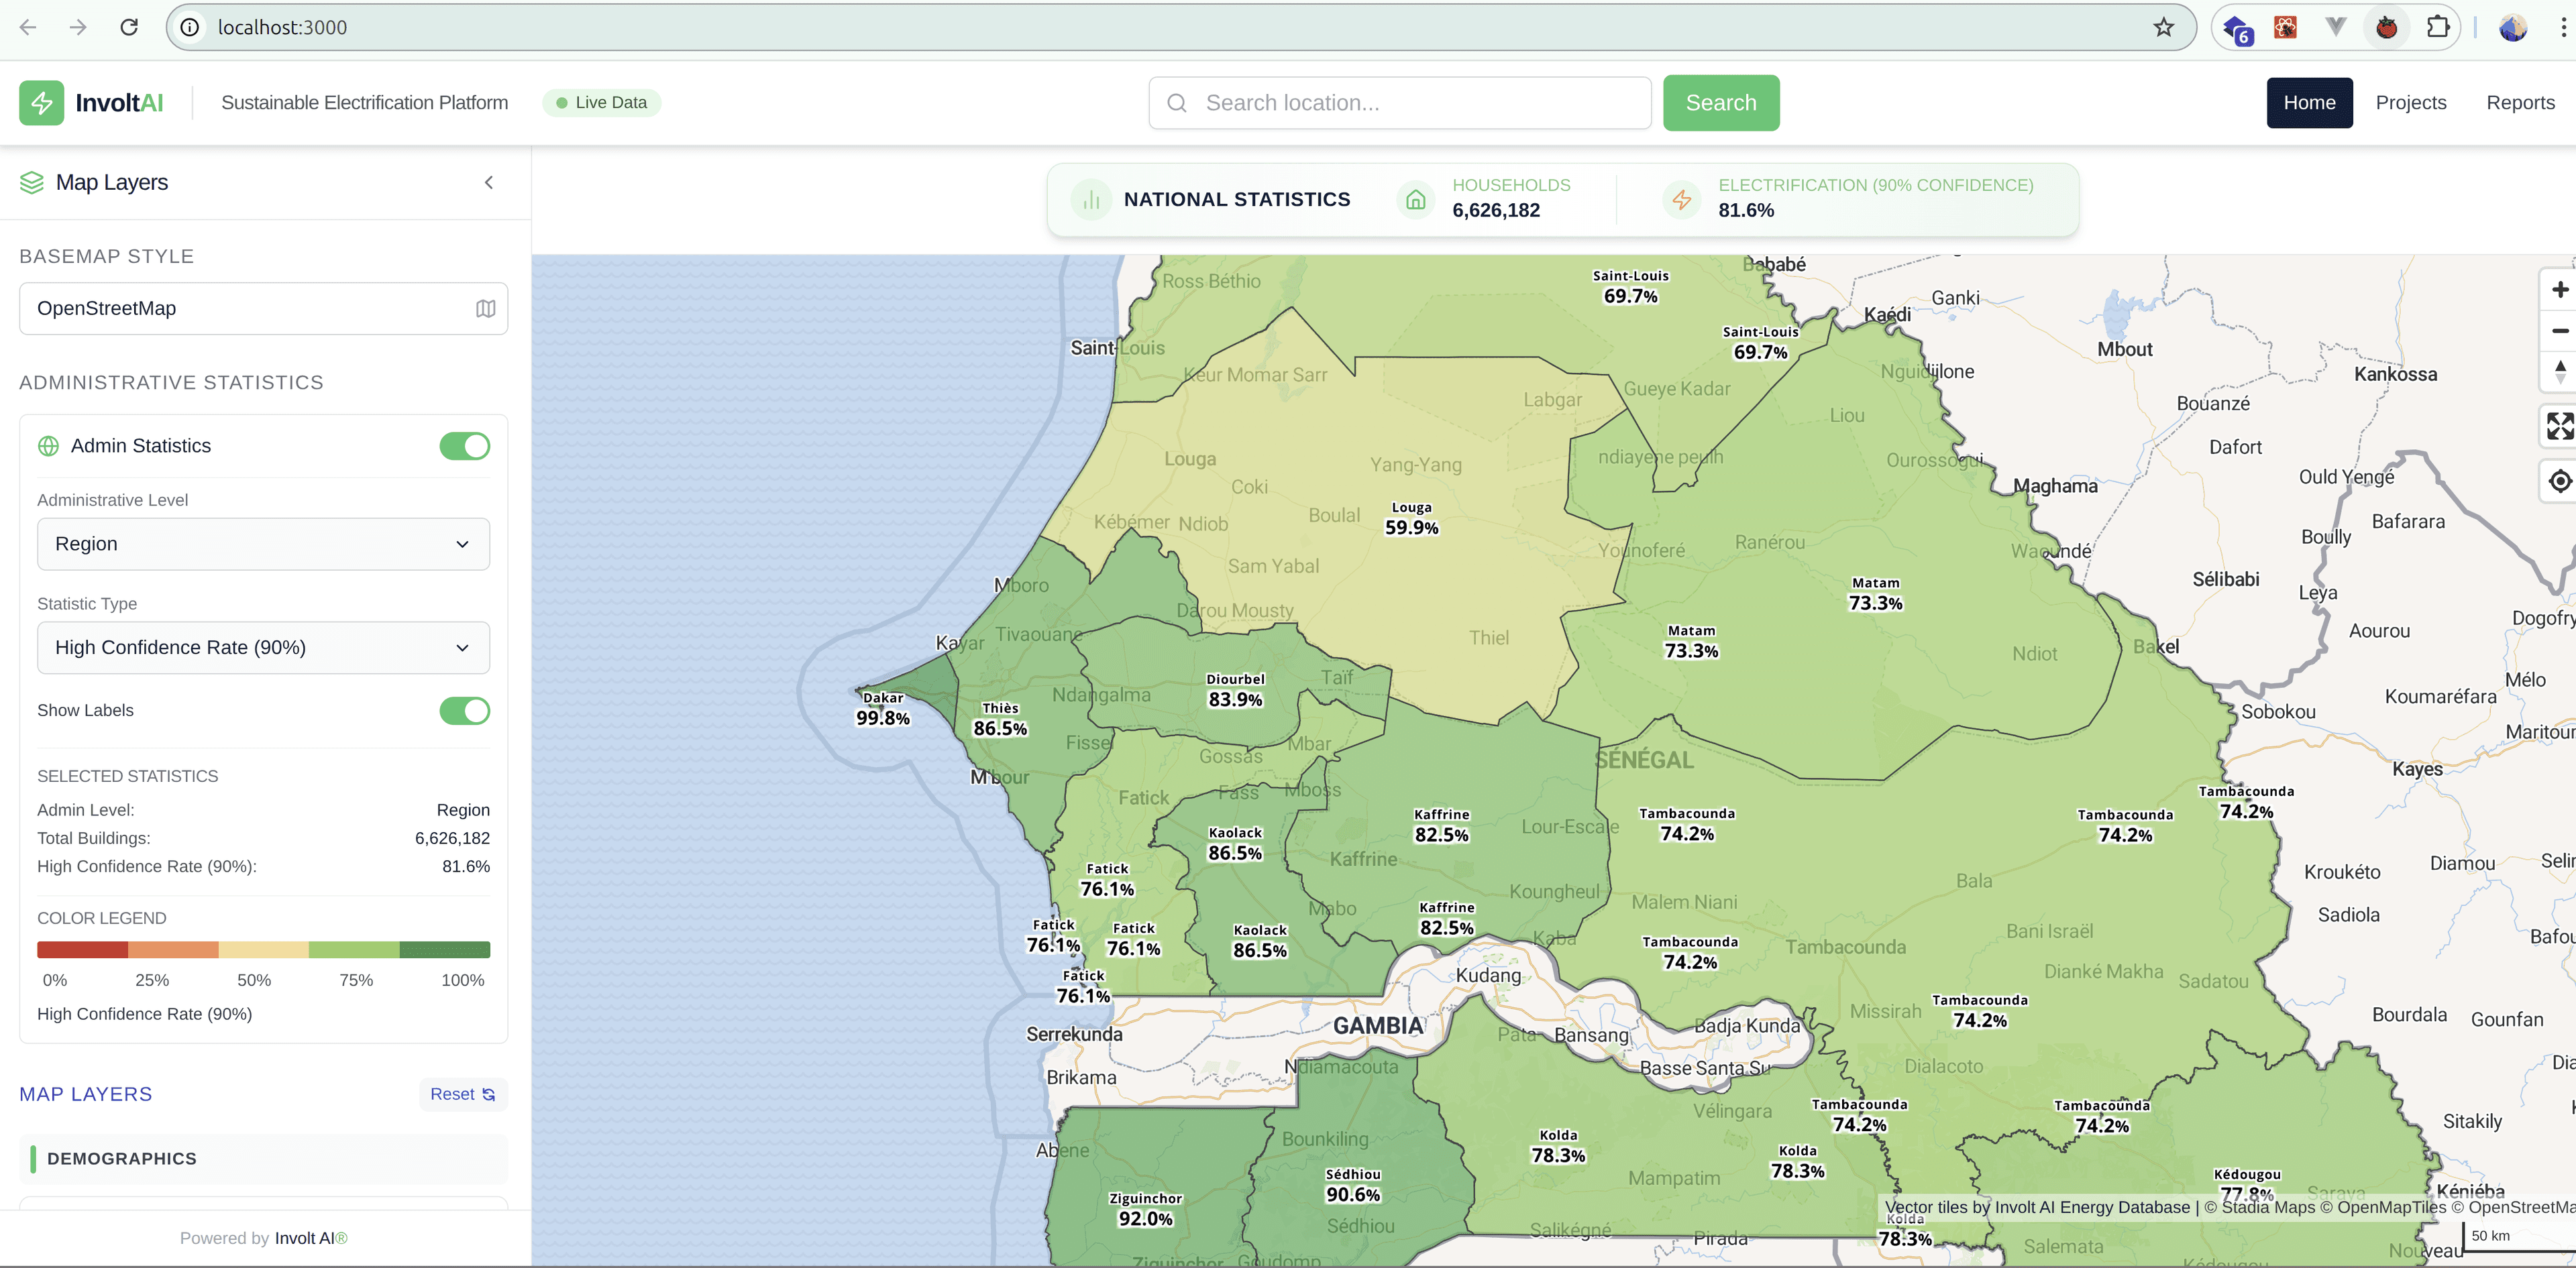Go to the Home tab
Viewport: 2576px width, 1268px height.
pyautogui.click(x=2309, y=103)
